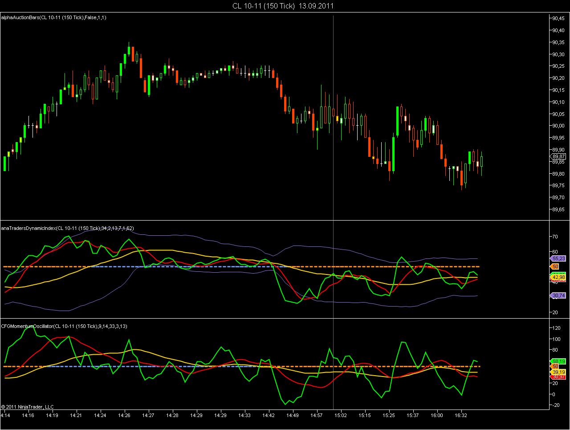Click the 90,35 price axis label
This screenshot has height=430, width=570.
[x=558, y=42]
